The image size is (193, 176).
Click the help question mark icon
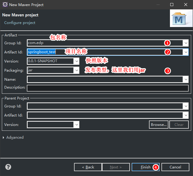[8, 167]
